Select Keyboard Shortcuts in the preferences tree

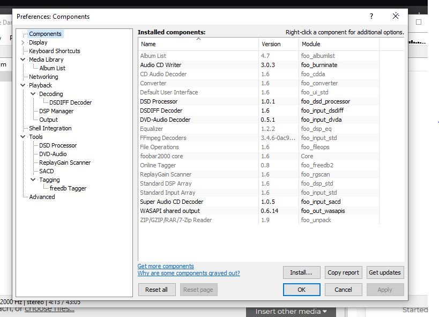click(54, 50)
